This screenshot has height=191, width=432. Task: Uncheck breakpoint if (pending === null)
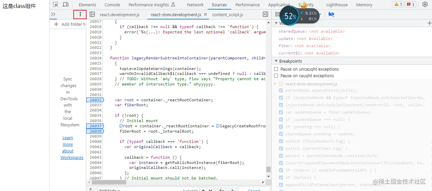pyautogui.click(x=281, y=127)
